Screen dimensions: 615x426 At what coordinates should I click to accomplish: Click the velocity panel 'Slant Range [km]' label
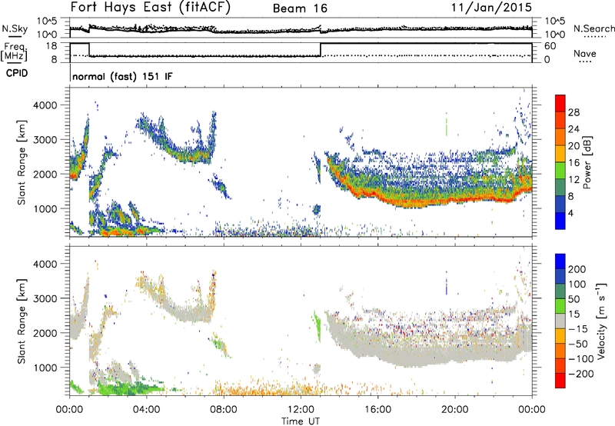pos(22,321)
